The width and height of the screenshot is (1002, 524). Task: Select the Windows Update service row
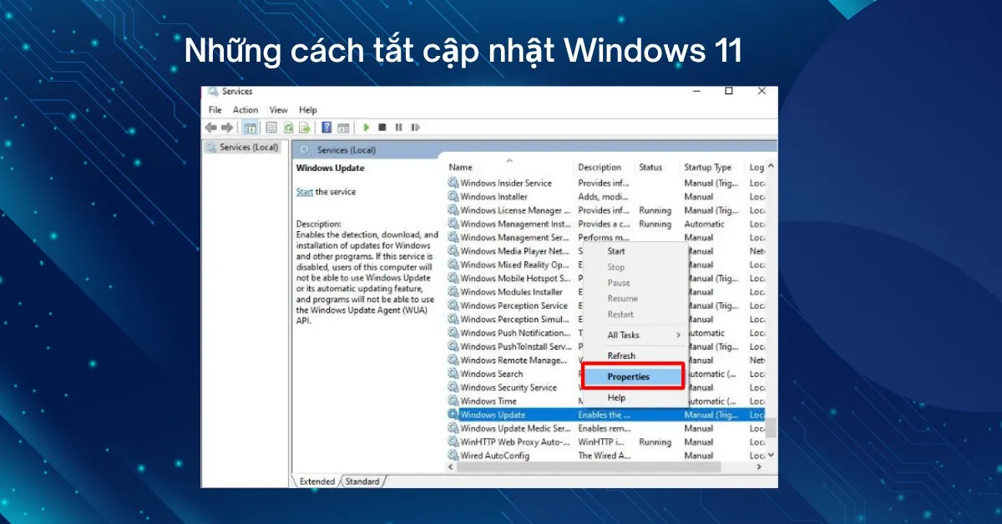click(605, 415)
